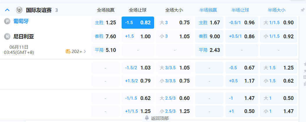This screenshot has width=306, height=122.
Task: Select half-time +1 handicap 0.50
Action: pyautogui.click(x=242, y=111)
